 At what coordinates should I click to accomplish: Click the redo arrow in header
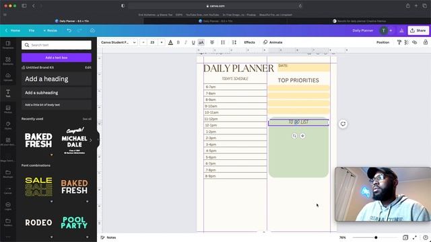pos(79,30)
